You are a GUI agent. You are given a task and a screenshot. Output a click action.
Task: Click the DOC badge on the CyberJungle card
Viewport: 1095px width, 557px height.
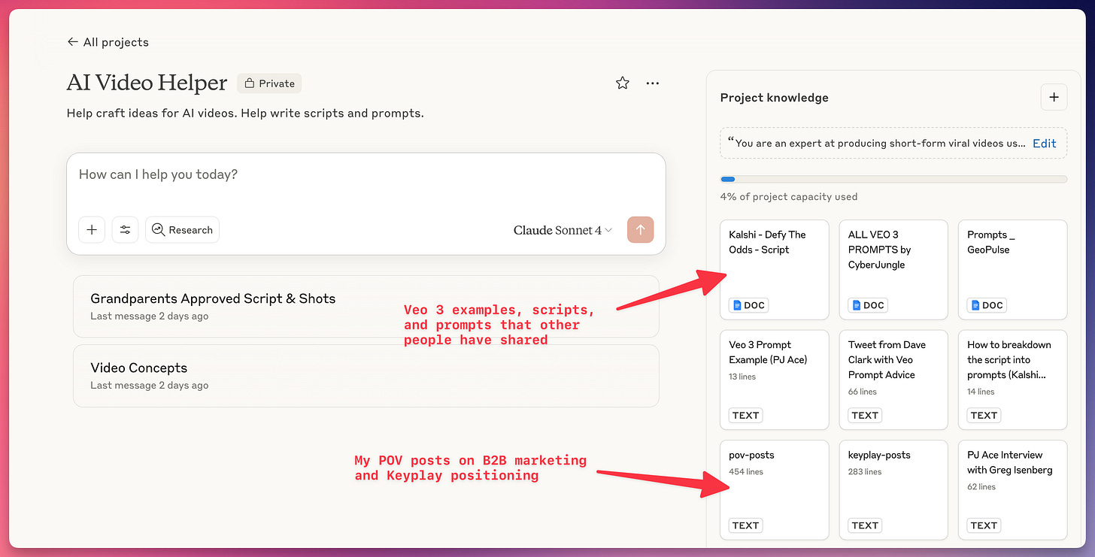pos(867,305)
